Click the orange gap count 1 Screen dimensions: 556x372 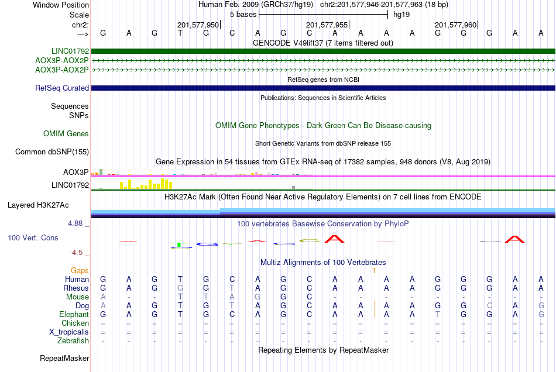coord(374,271)
